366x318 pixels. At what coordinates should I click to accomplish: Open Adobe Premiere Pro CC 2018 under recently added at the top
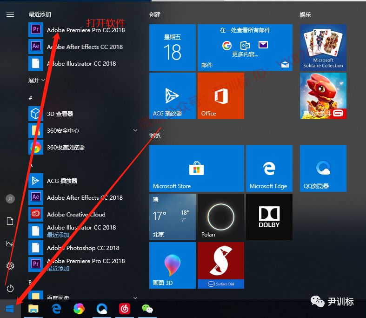pos(83,30)
